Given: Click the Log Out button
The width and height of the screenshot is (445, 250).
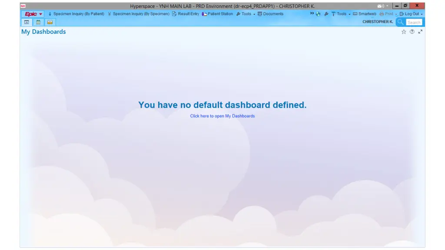Looking at the screenshot, I should pos(409,14).
